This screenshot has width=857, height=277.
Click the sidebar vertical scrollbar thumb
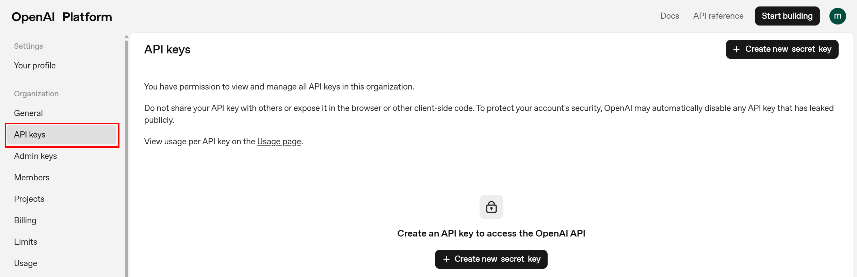[x=127, y=157]
